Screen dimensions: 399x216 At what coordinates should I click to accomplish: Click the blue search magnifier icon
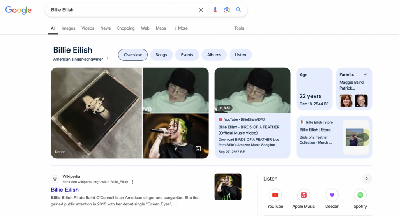click(x=238, y=10)
